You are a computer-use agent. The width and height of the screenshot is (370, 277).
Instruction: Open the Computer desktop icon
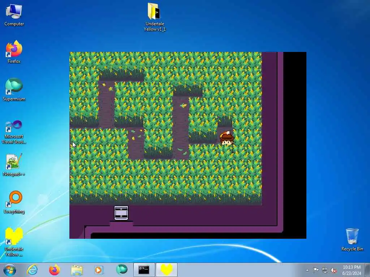(x=14, y=15)
